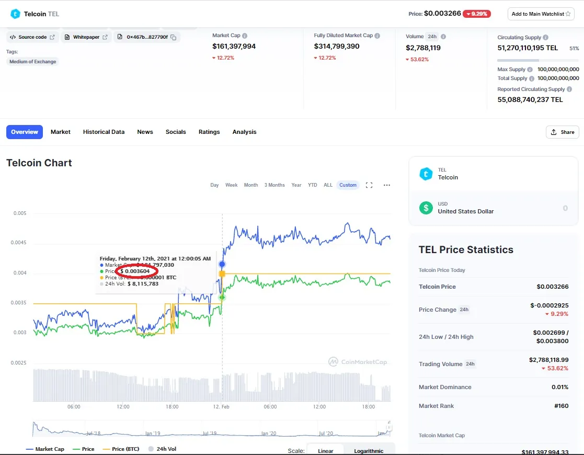This screenshot has height=455, width=584.
Task: Open the Analysis tab
Action: tap(244, 132)
